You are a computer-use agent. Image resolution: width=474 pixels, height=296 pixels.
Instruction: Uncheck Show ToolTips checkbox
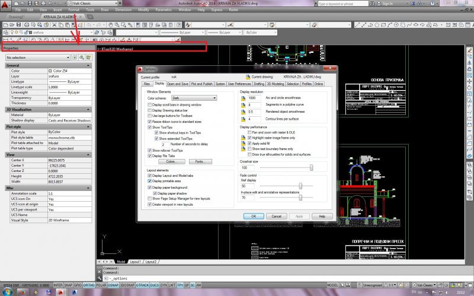click(x=149, y=127)
